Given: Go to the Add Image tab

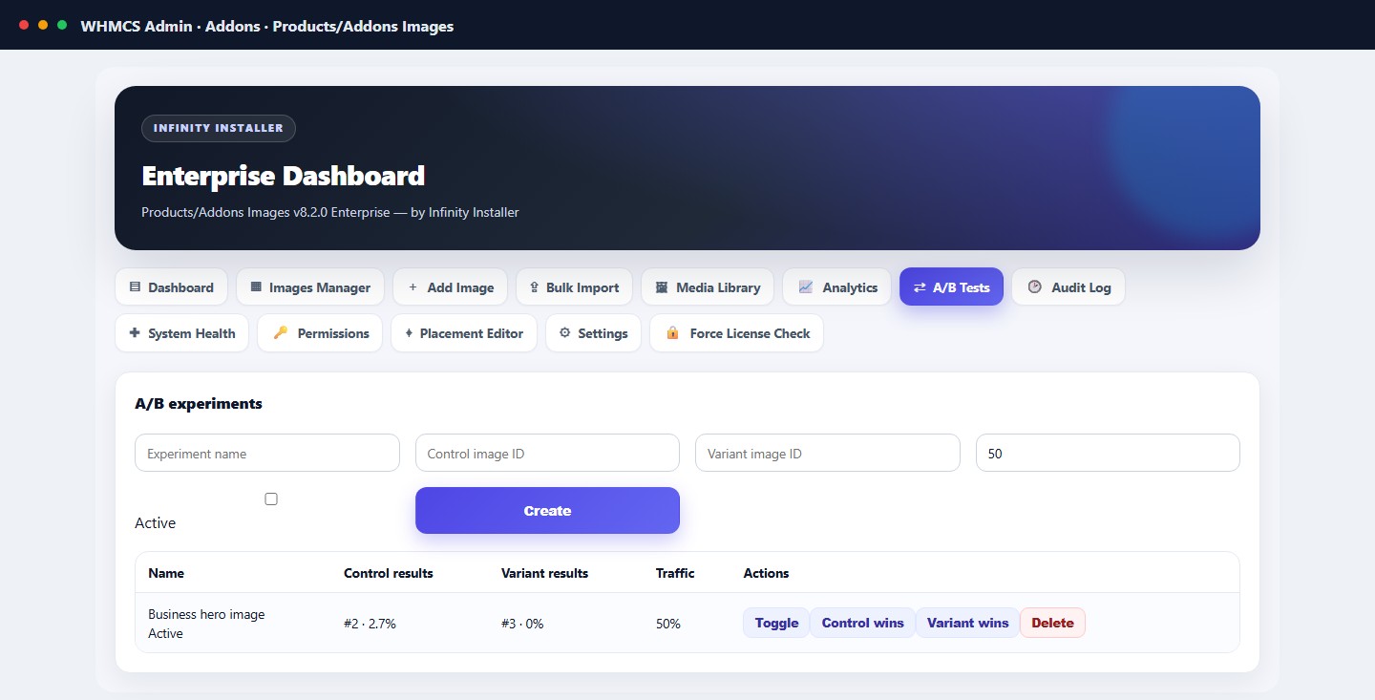Looking at the screenshot, I should [451, 286].
